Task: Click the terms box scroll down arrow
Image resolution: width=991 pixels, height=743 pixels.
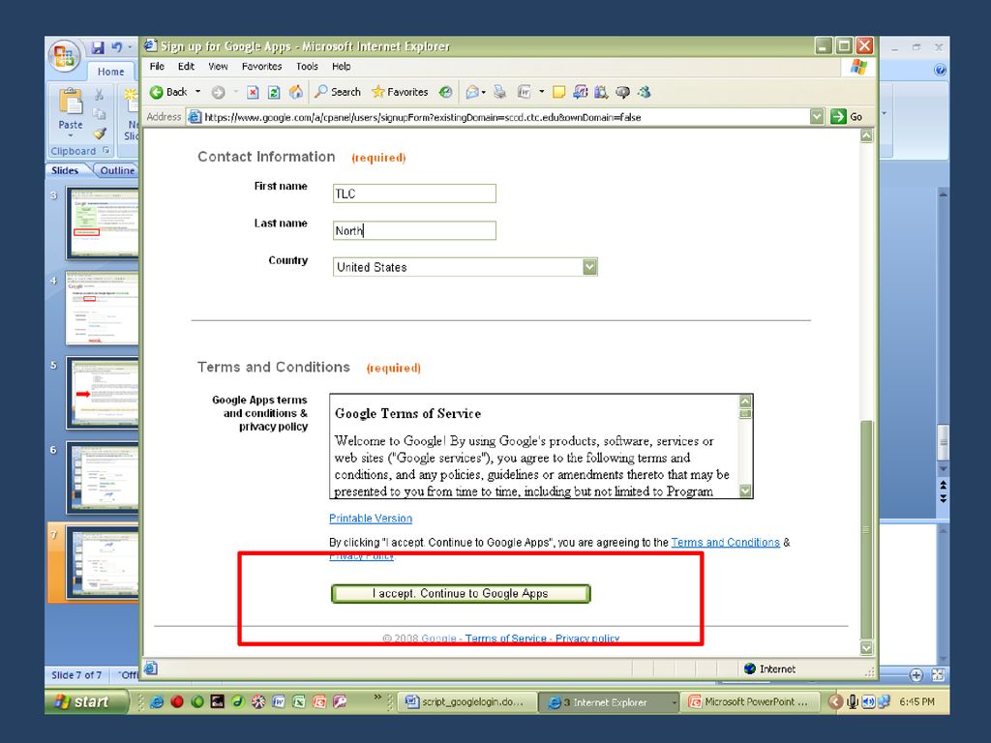Action: (745, 490)
